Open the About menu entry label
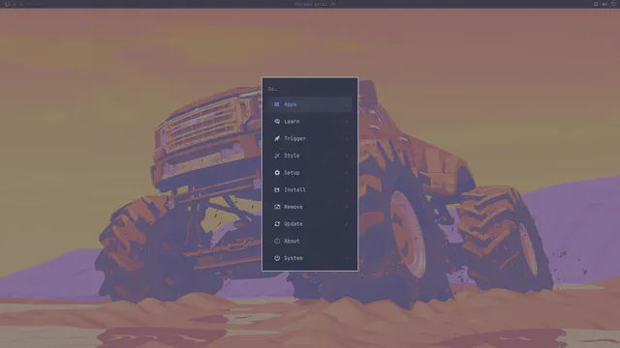 click(x=292, y=241)
